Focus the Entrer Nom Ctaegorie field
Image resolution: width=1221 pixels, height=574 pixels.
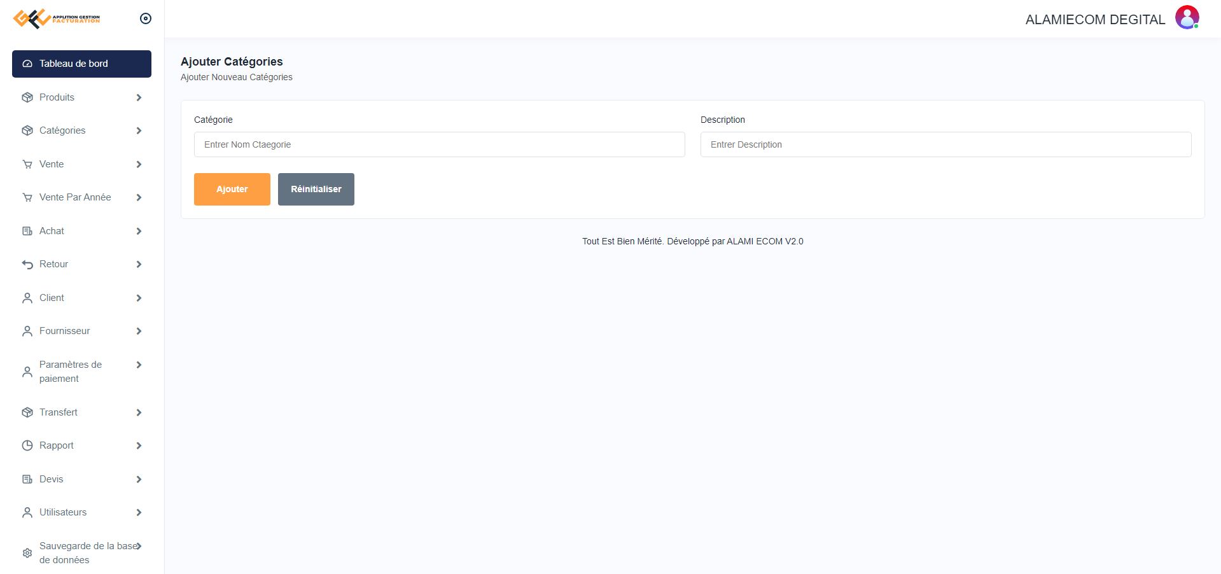click(x=439, y=144)
